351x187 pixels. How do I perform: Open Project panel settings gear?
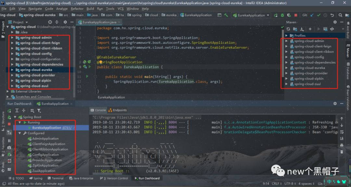pyautogui.click(x=65, y=22)
